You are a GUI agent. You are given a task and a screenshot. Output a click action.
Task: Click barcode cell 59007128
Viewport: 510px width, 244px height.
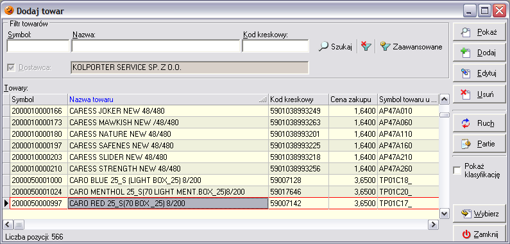click(x=298, y=180)
